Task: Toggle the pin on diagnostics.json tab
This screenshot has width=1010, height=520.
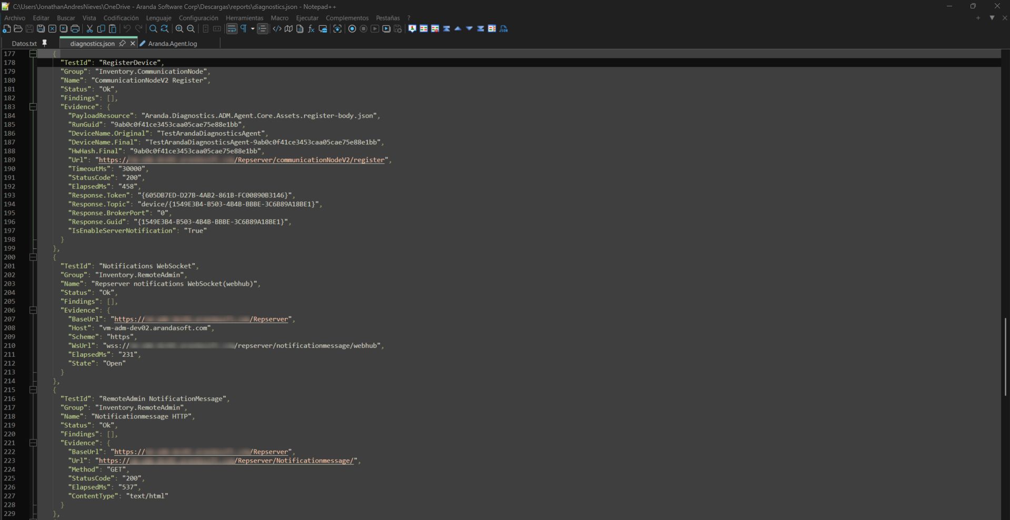Action: (x=122, y=44)
